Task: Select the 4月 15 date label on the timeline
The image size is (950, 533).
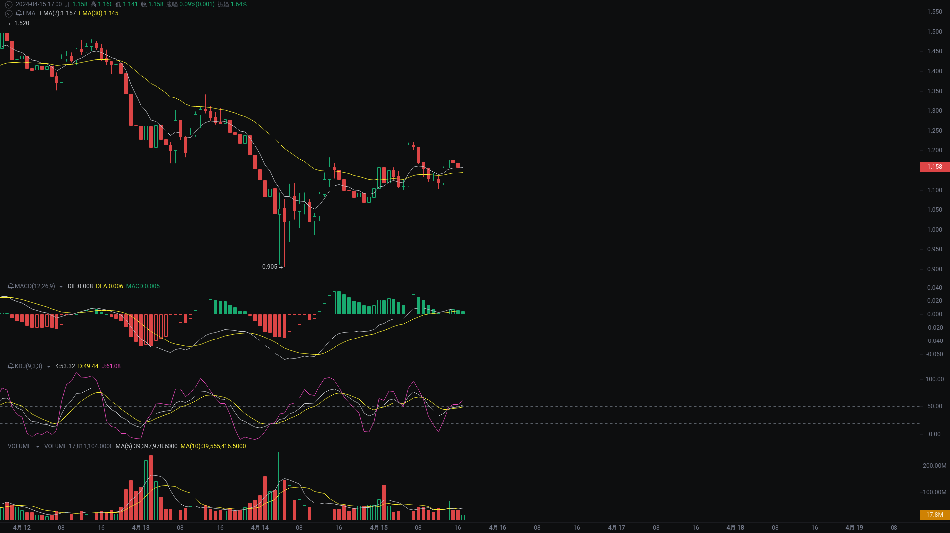Action: pyautogui.click(x=379, y=527)
